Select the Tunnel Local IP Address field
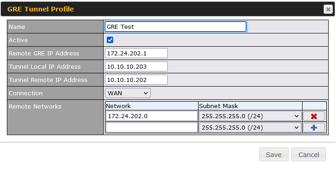 [136, 66]
